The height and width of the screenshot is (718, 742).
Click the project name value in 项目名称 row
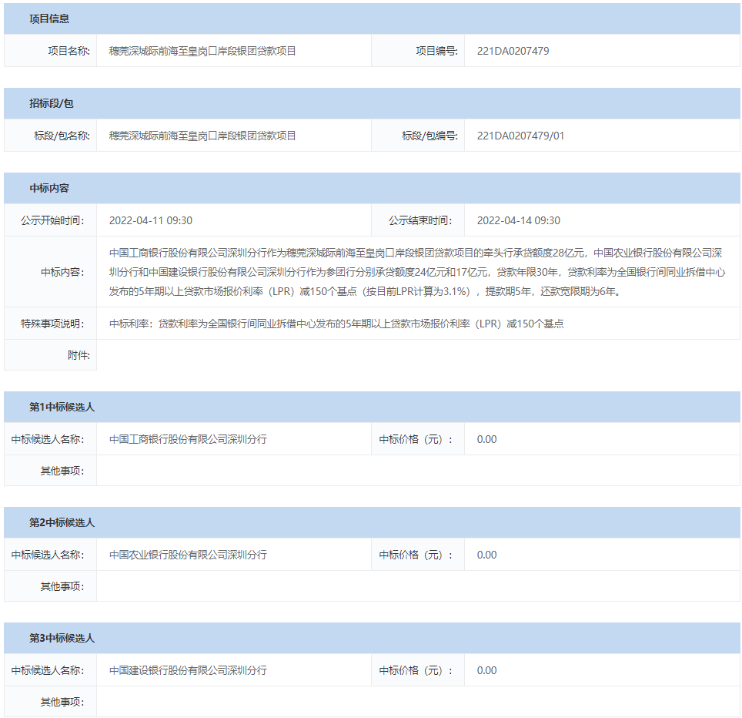[202, 51]
